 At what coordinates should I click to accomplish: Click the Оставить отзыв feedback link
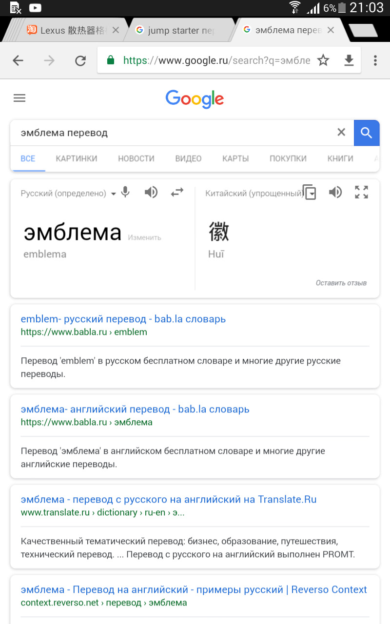(341, 283)
